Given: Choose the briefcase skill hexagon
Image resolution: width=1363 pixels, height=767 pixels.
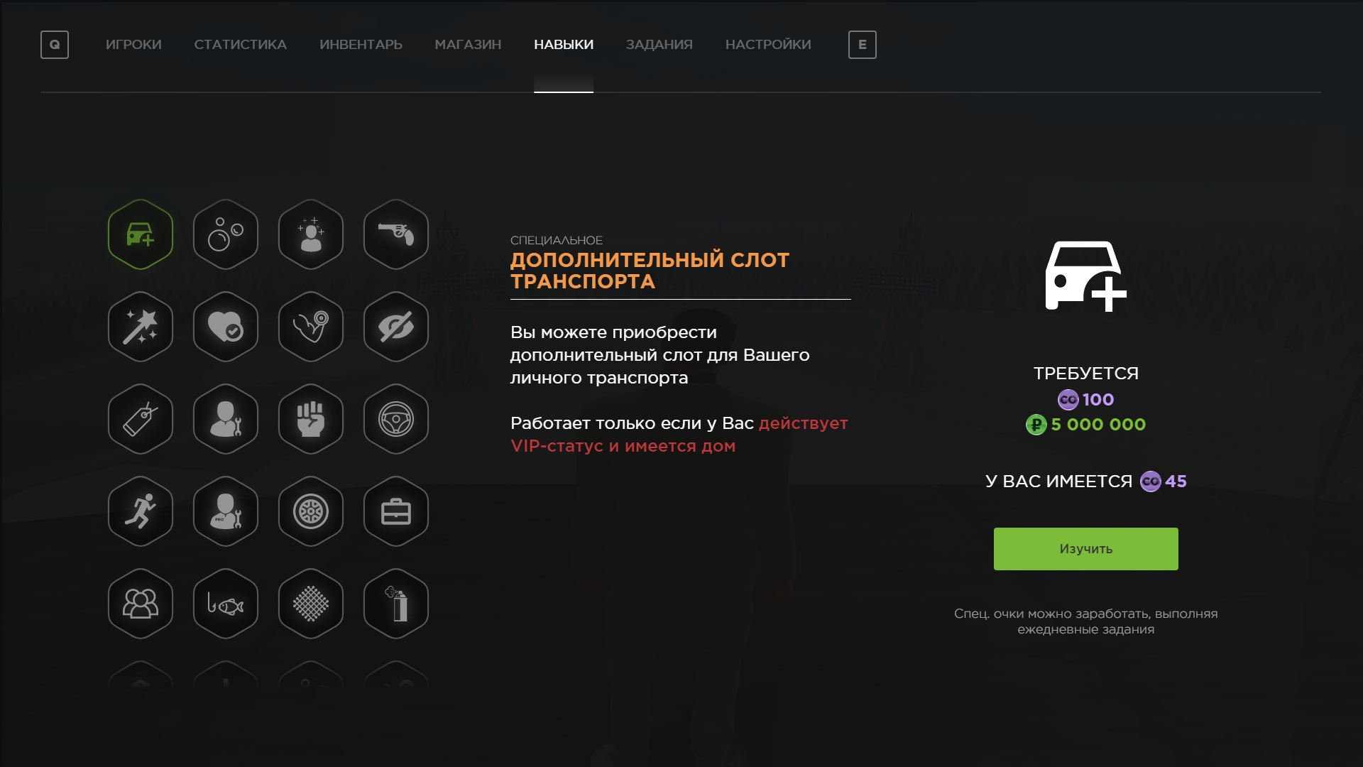Looking at the screenshot, I should click(396, 511).
